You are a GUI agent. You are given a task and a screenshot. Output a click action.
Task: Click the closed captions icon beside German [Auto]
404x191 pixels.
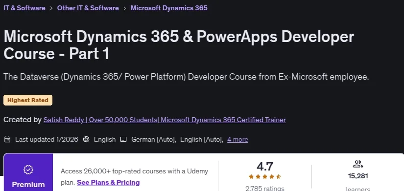coord(124,139)
